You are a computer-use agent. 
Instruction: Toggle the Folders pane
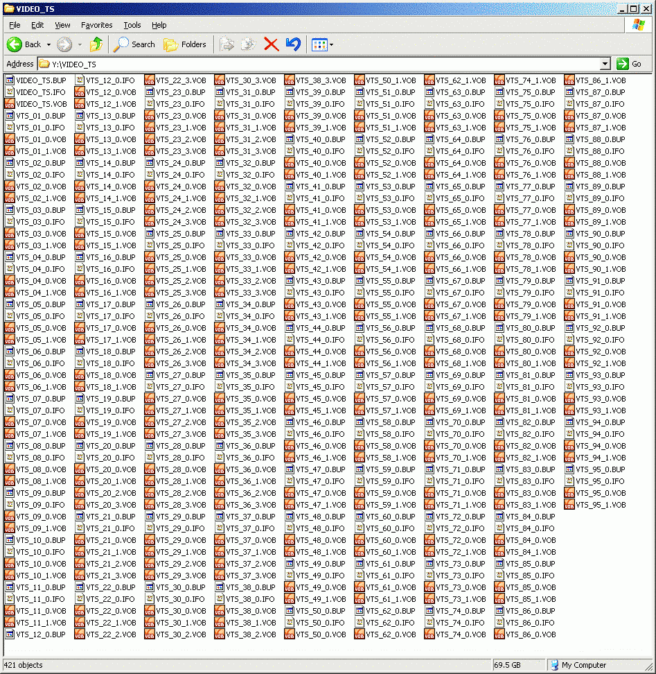pos(185,44)
